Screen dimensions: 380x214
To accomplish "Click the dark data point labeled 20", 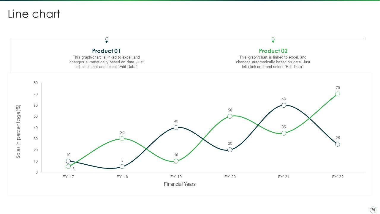I will 230,150.
